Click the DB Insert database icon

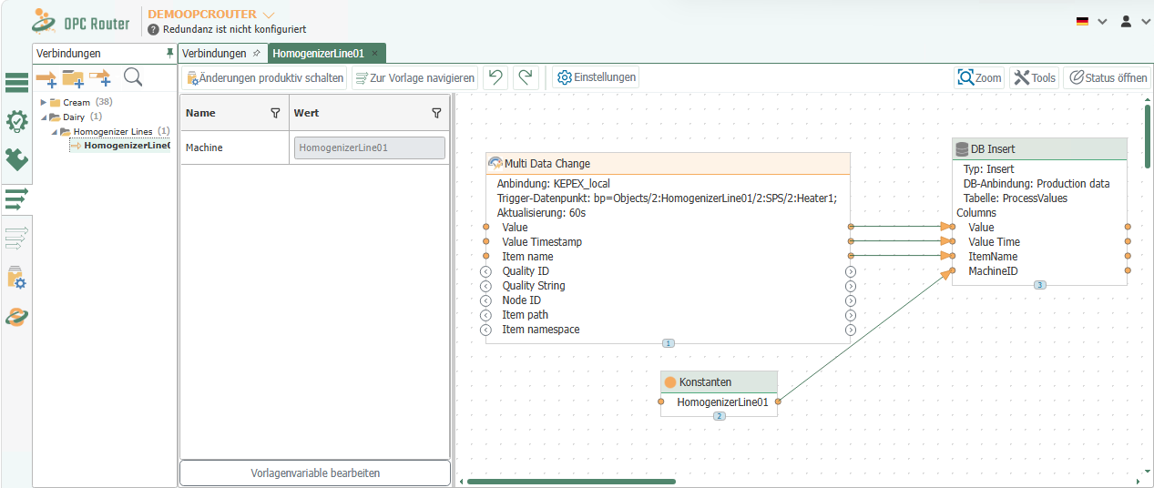pyautogui.click(x=961, y=148)
